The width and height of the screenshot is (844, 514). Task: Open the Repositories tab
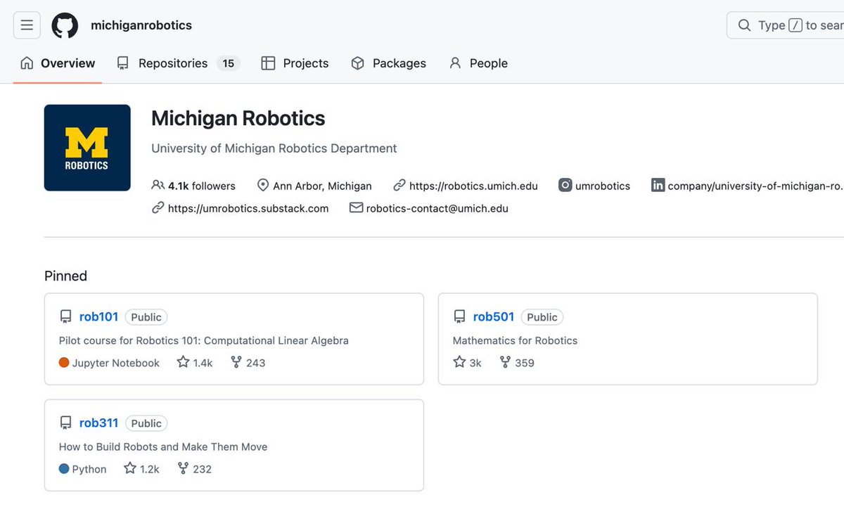click(x=179, y=63)
